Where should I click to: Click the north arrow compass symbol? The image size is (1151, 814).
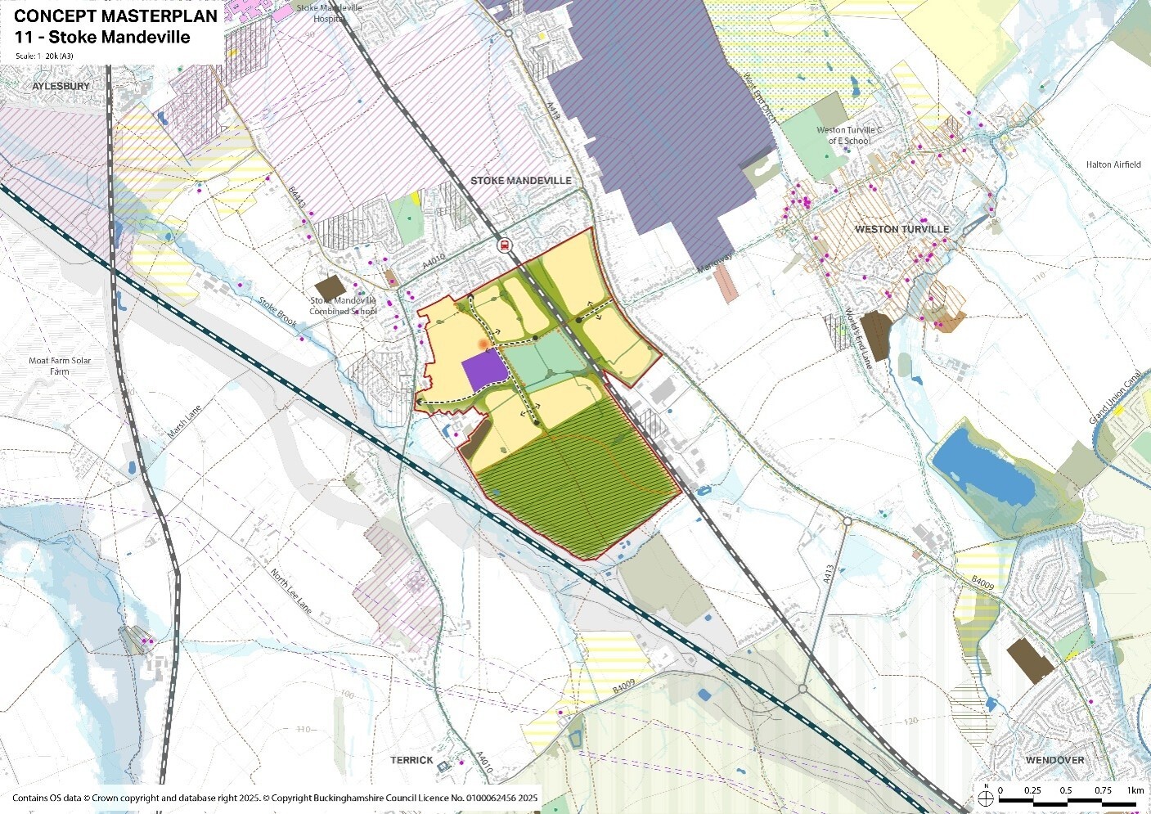point(986,798)
